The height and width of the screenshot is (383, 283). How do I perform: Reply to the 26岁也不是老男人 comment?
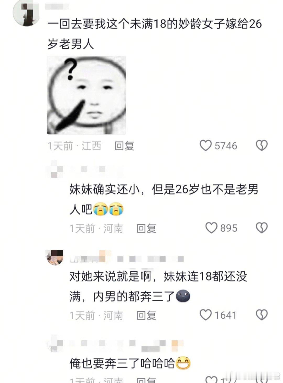[146, 228]
